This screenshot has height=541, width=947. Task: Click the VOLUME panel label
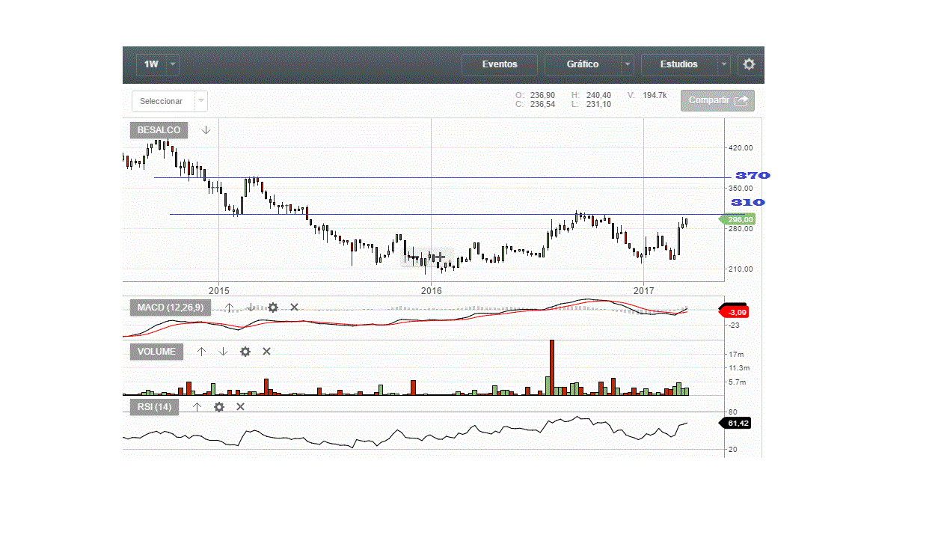click(x=157, y=352)
